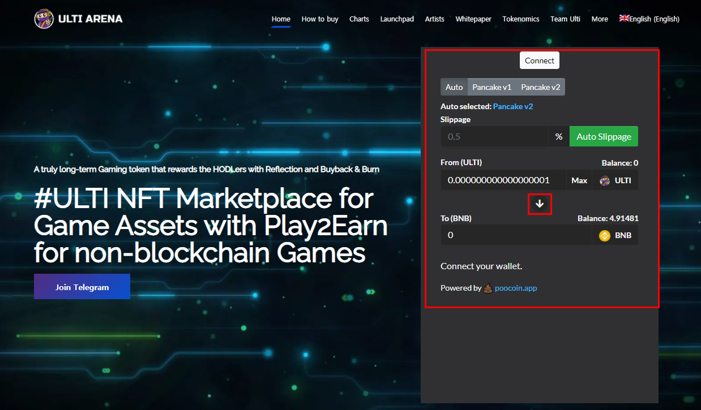The image size is (701, 410).
Task: Click the Slippage label
Action: (x=455, y=119)
